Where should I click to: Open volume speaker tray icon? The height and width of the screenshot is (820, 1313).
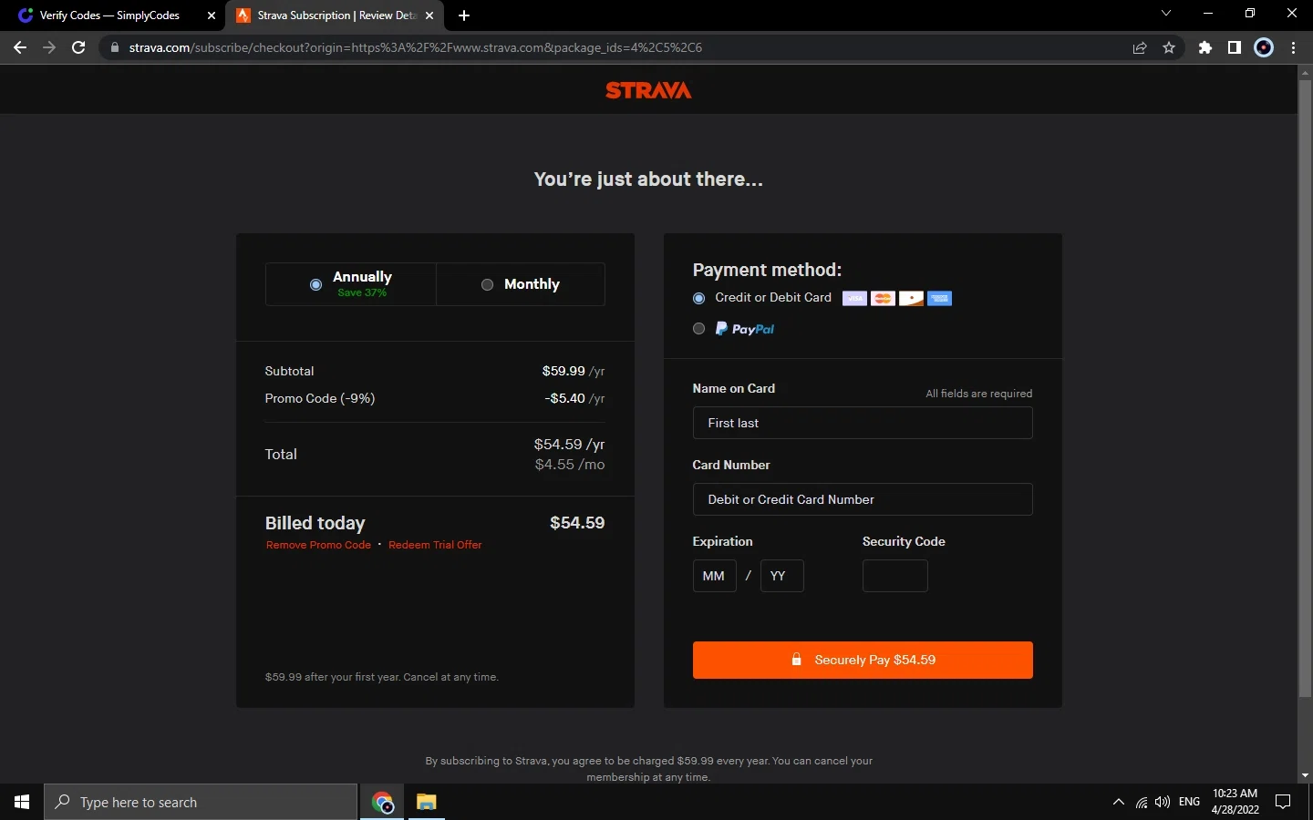click(x=1163, y=802)
